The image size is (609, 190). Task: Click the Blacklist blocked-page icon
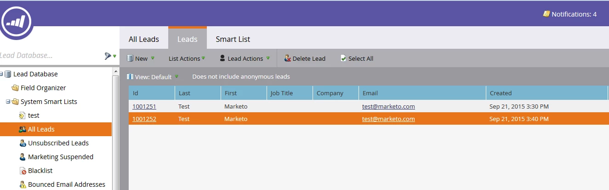pyautogui.click(x=23, y=171)
